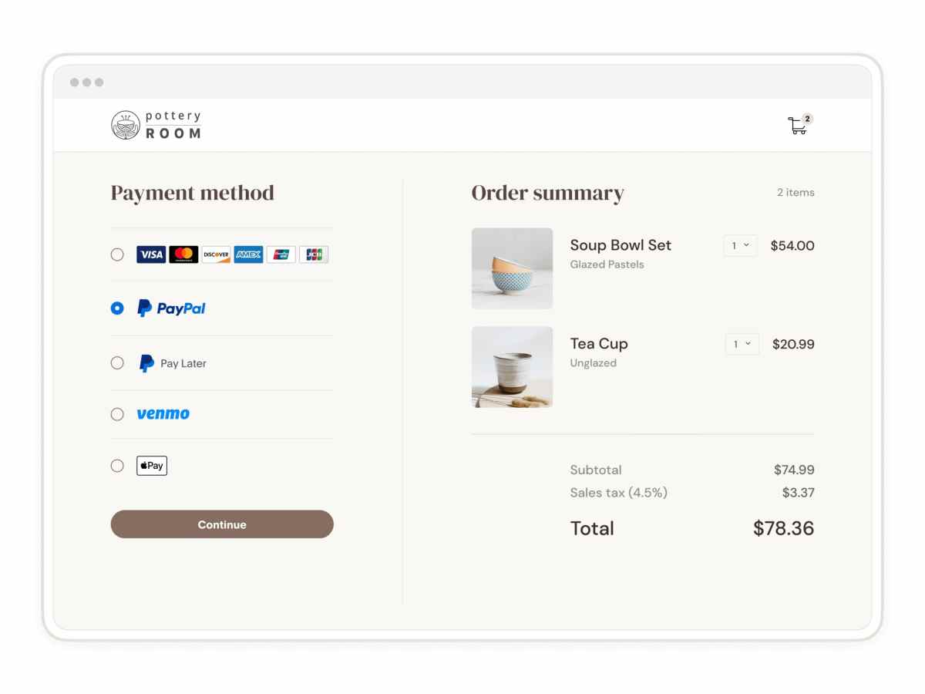Click the Soup Bowl Set thumbnail image
Image resolution: width=925 pixels, height=694 pixels.
pos(512,268)
